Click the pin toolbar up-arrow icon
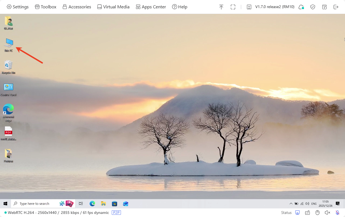The image size is (345, 217). click(221, 7)
